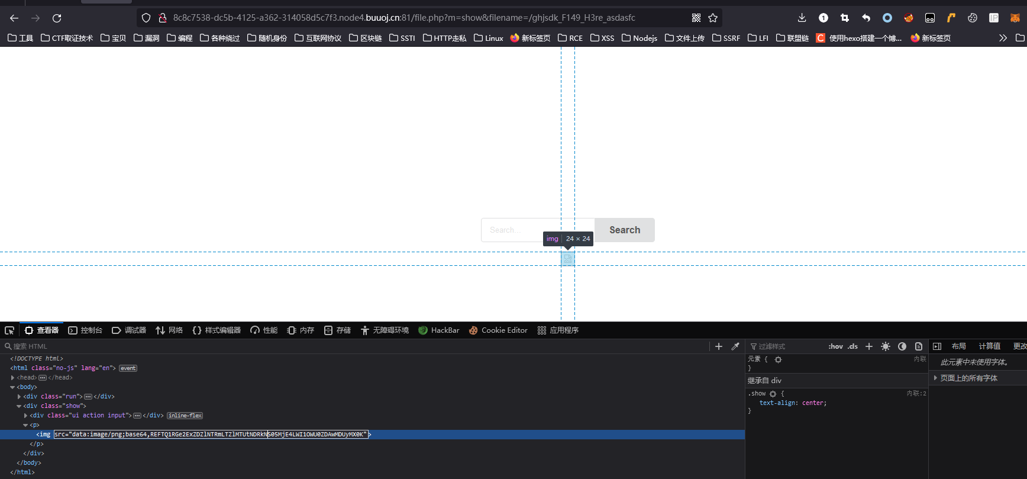The height and width of the screenshot is (479, 1027).
Task: Toggle dark color scheme simulation
Action: (902, 346)
